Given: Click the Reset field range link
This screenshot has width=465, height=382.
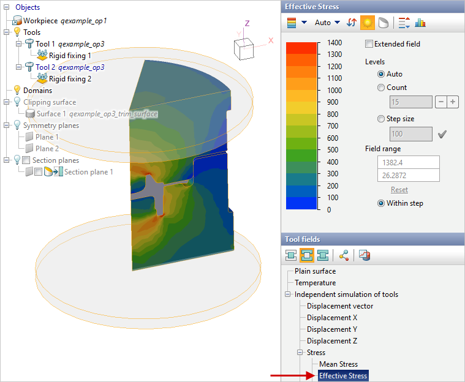Looking at the screenshot, I should point(399,190).
